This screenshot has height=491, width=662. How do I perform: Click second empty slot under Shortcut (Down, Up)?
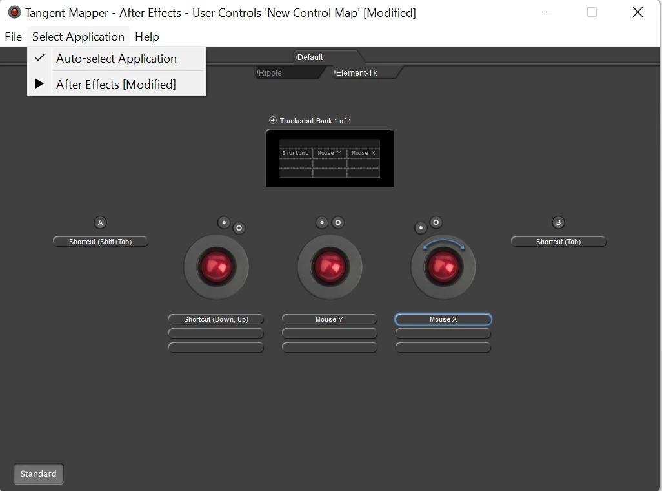click(216, 333)
